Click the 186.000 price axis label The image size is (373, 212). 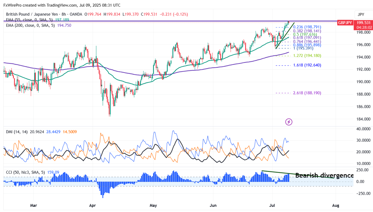click(x=363, y=107)
